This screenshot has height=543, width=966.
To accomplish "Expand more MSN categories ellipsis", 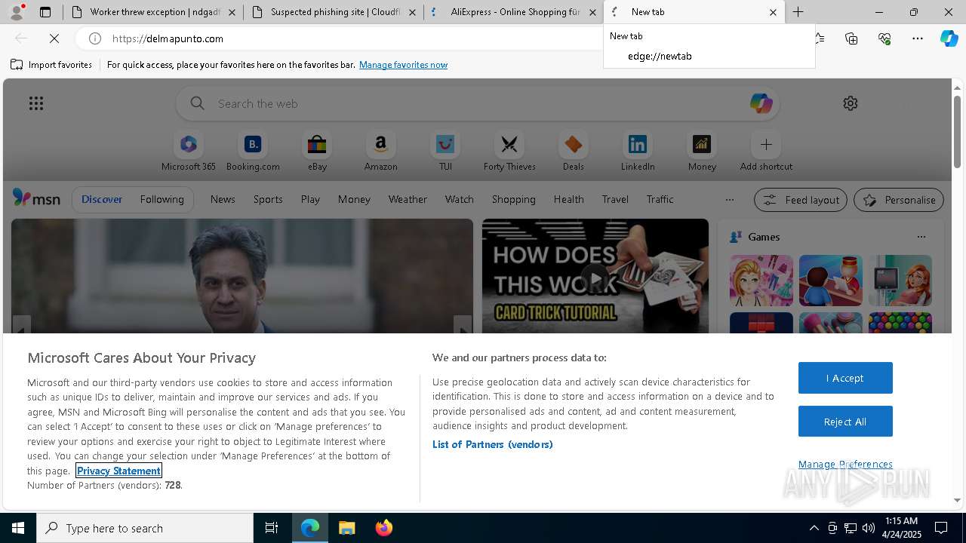I will tap(729, 200).
